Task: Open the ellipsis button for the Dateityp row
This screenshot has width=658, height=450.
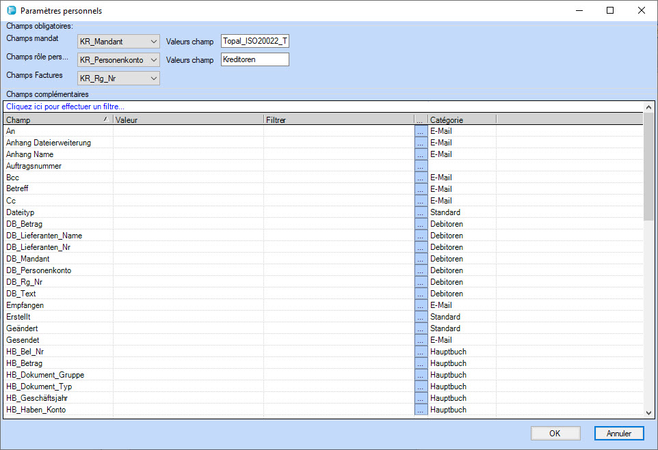Action: click(x=421, y=212)
